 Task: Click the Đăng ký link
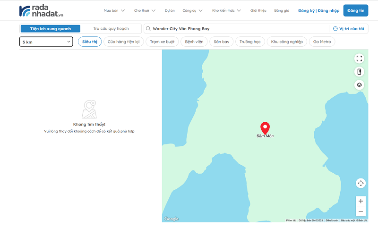[x=306, y=10]
